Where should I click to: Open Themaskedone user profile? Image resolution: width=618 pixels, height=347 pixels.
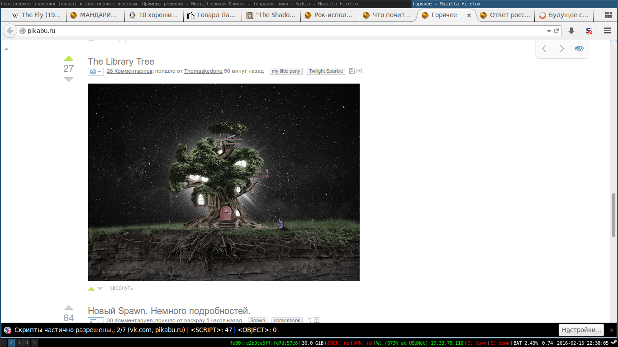[x=203, y=71]
